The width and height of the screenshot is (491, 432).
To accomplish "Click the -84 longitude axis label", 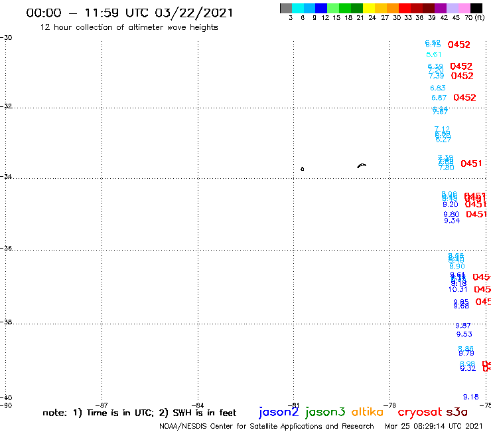I will click(198, 405).
